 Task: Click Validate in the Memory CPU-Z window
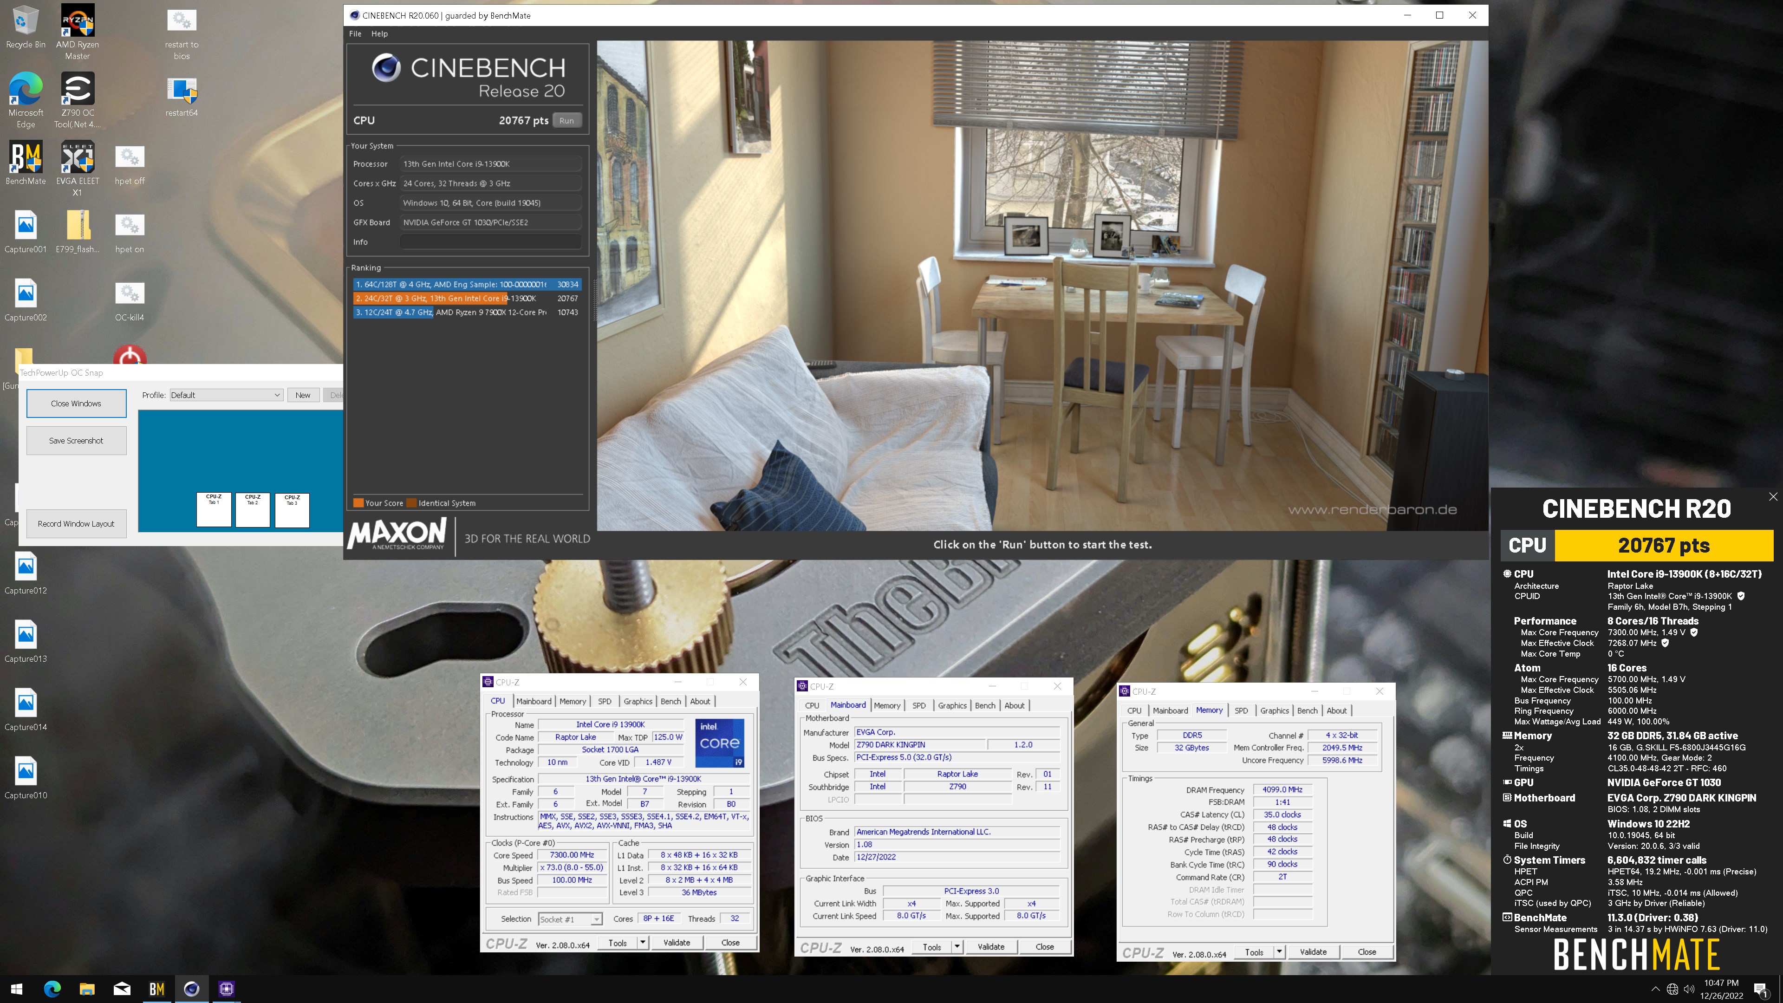coord(1313,952)
